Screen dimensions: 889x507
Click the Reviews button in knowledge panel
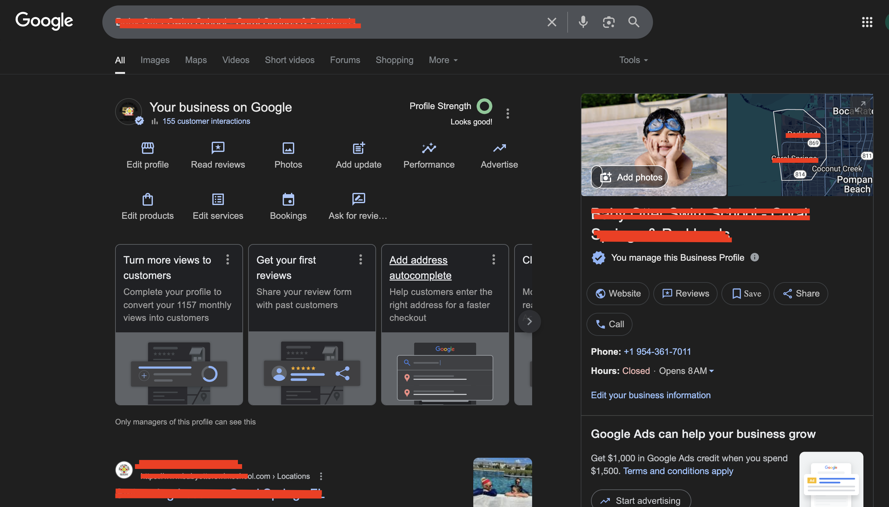click(685, 294)
